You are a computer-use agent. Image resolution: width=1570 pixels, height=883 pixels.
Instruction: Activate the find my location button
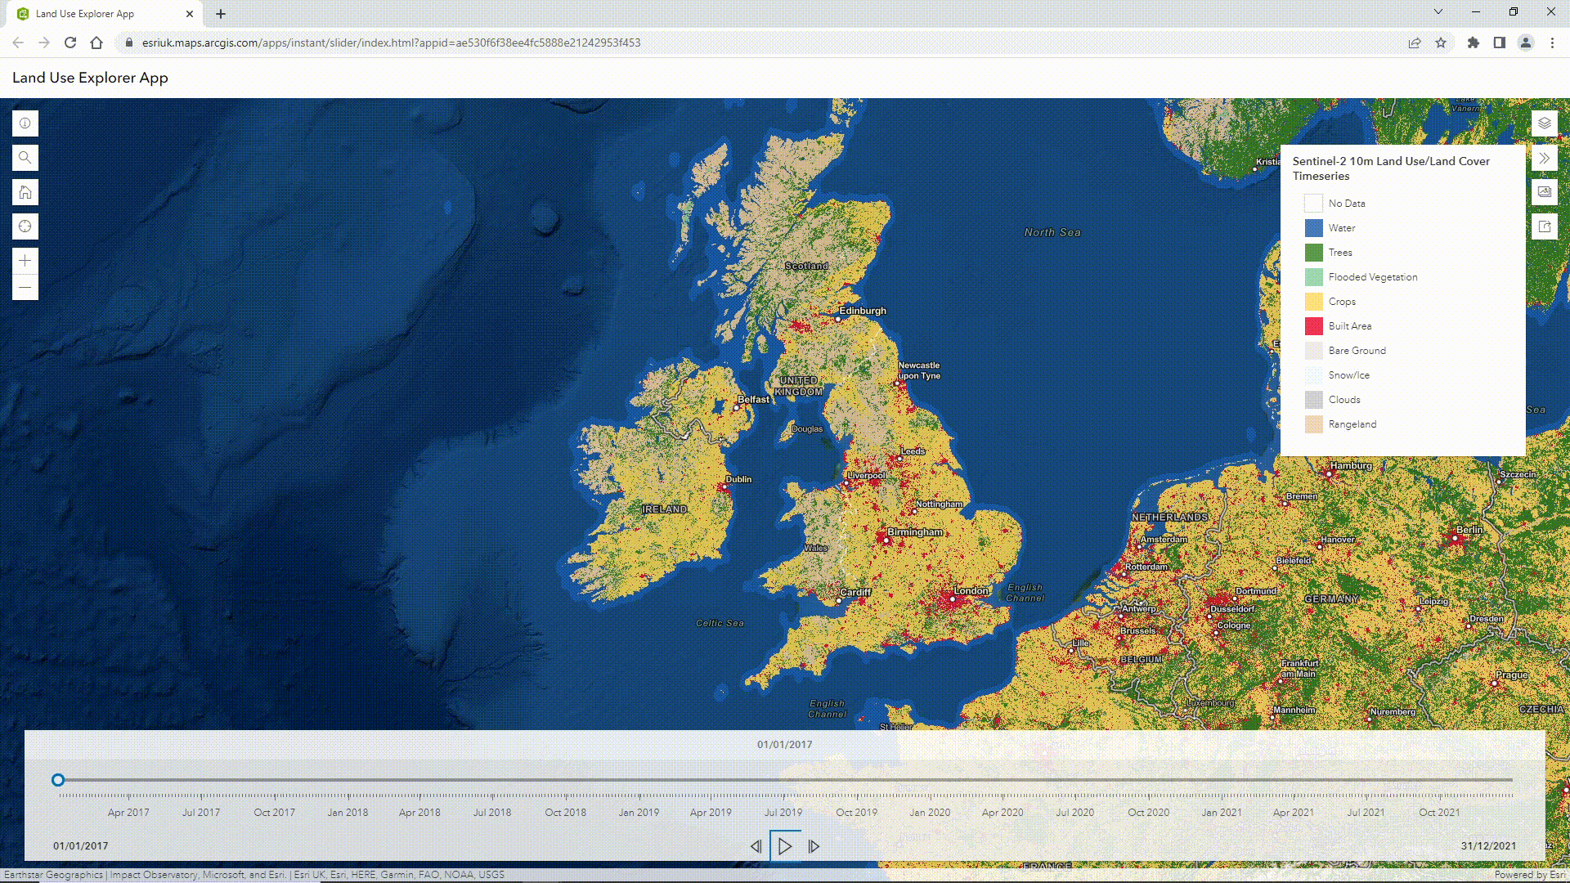(25, 226)
